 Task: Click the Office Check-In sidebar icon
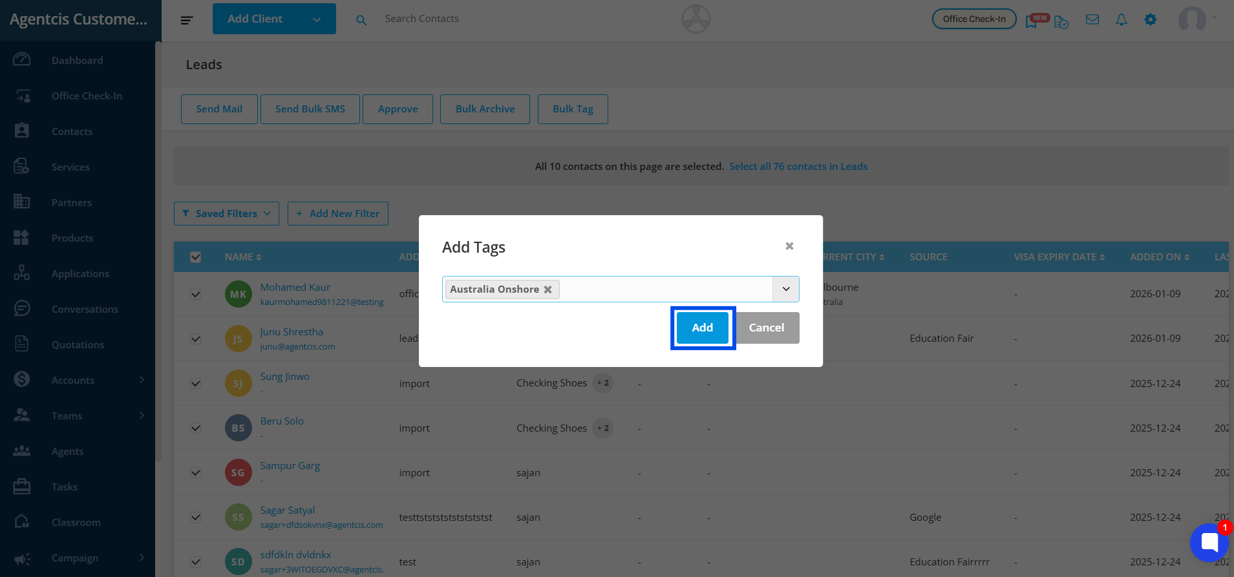pyautogui.click(x=22, y=96)
